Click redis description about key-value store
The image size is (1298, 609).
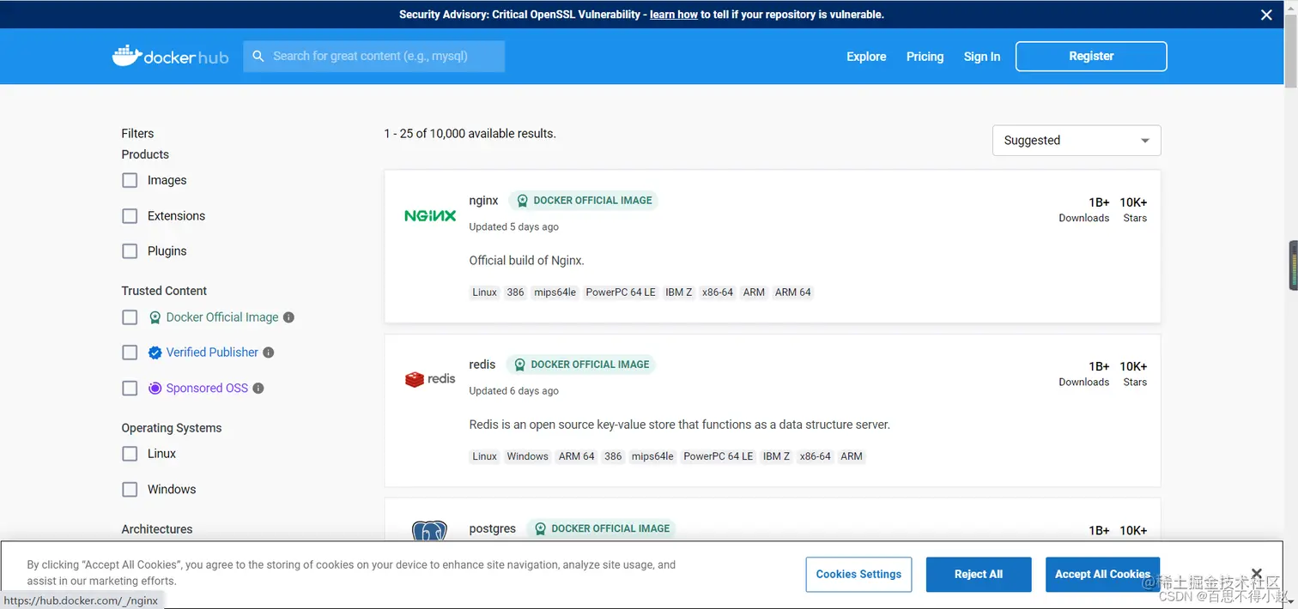(x=680, y=425)
